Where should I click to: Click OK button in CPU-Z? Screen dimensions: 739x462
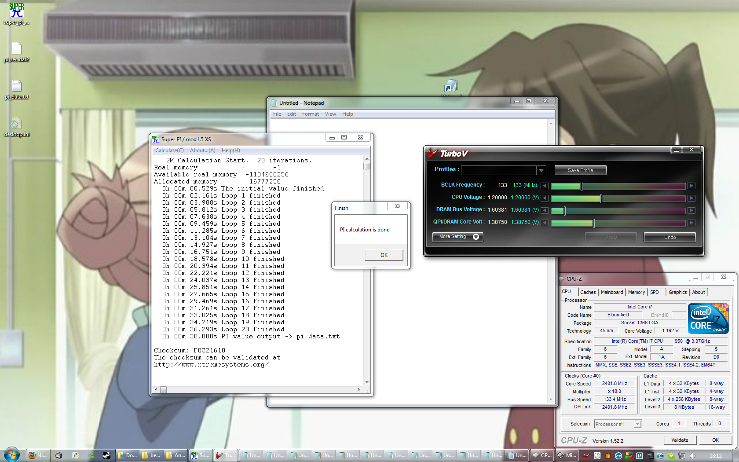[715, 440]
